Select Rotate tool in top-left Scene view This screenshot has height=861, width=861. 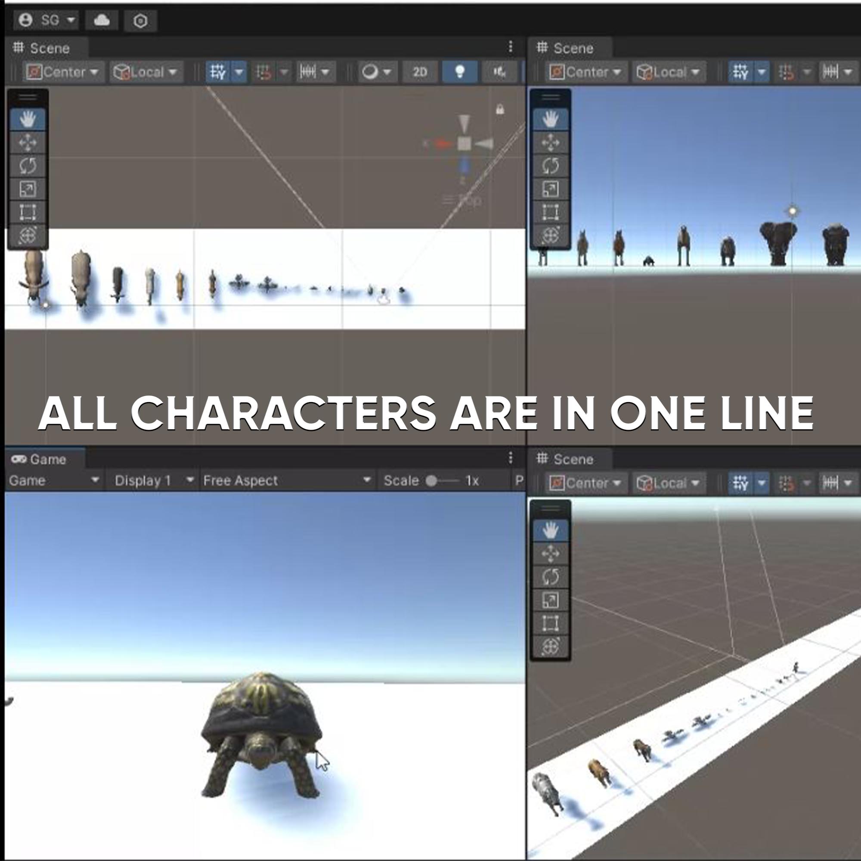point(28,166)
